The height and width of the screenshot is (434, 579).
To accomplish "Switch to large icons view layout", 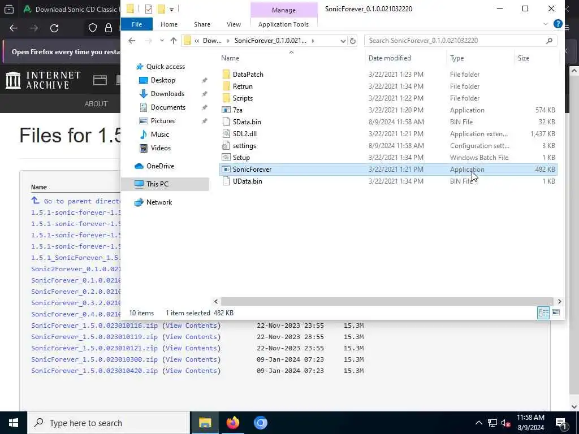I will pos(556,313).
